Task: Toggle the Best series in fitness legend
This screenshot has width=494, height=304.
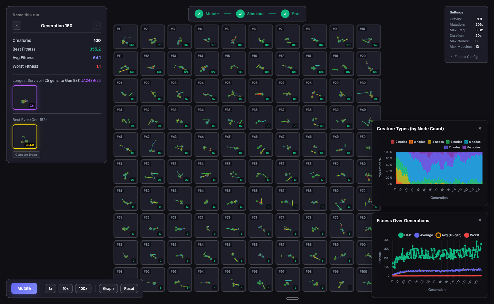Action: 405,235
